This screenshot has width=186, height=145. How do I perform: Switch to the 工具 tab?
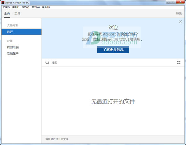17,14
